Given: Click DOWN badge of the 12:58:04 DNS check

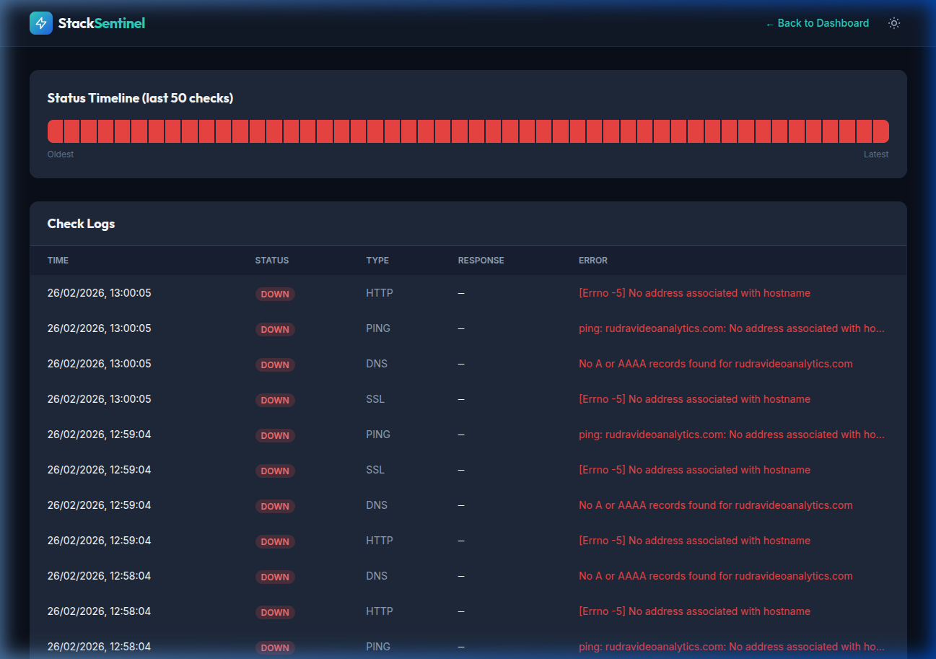Looking at the screenshot, I should [x=275, y=577].
